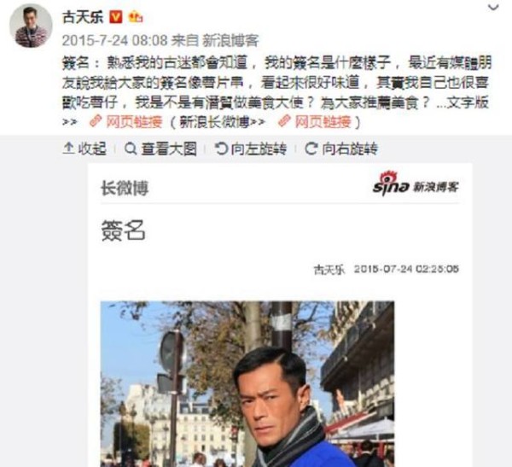
Task: Open the 古天乐 username link
Action: [83, 17]
